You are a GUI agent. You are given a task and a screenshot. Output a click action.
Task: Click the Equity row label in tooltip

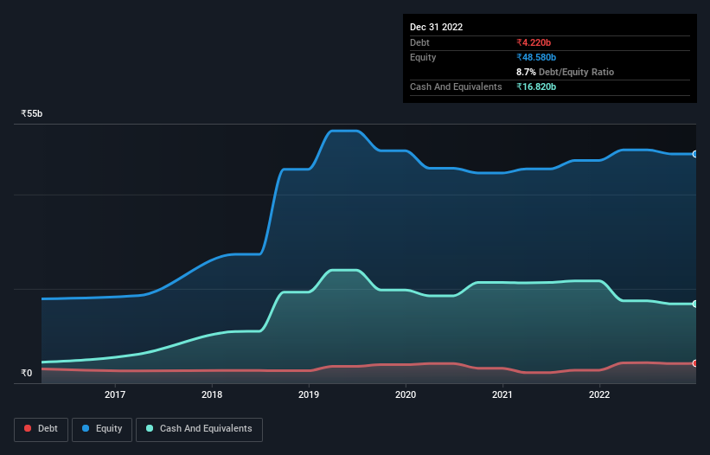point(423,57)
